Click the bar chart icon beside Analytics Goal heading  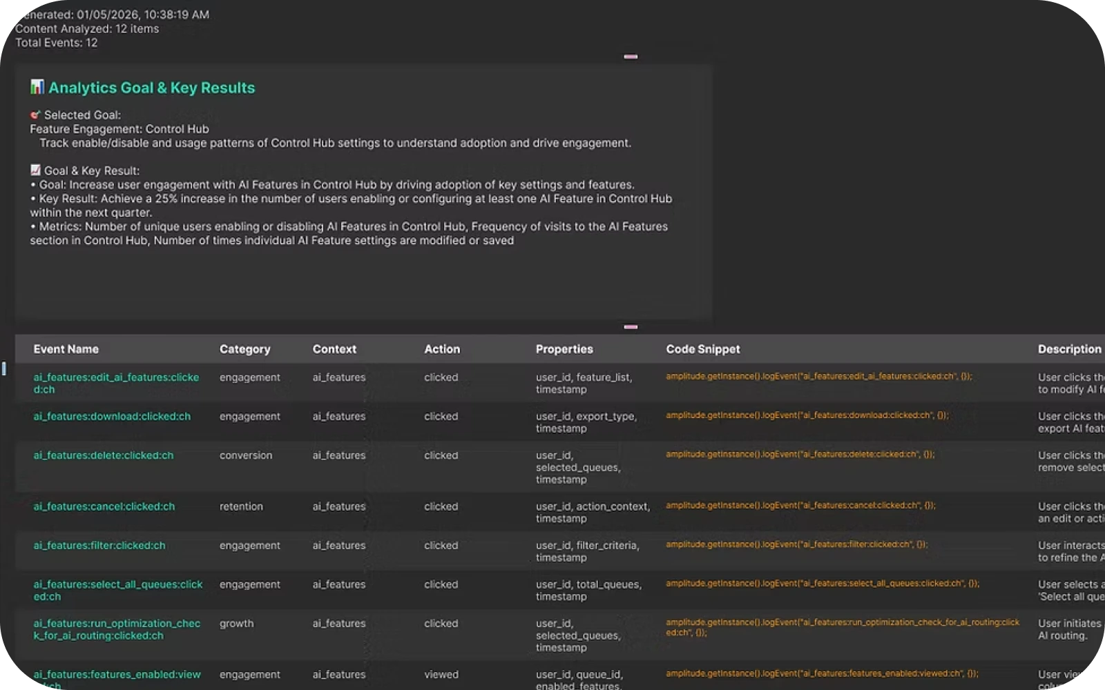pyautogui.click(x=37, y=87)
